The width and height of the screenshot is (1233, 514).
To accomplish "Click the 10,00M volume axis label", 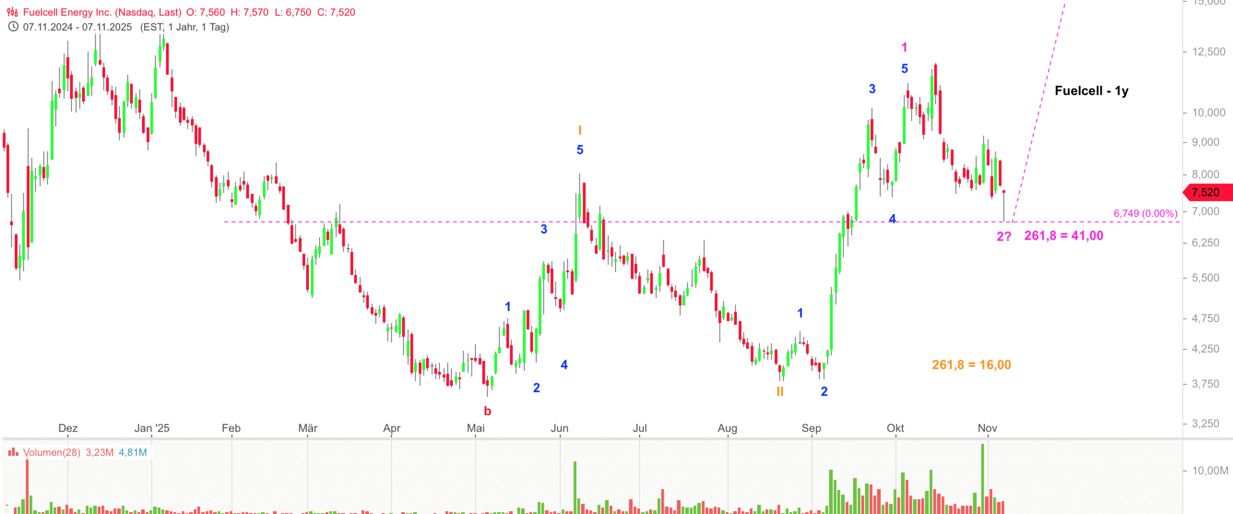I will (x=1210, y=471).
